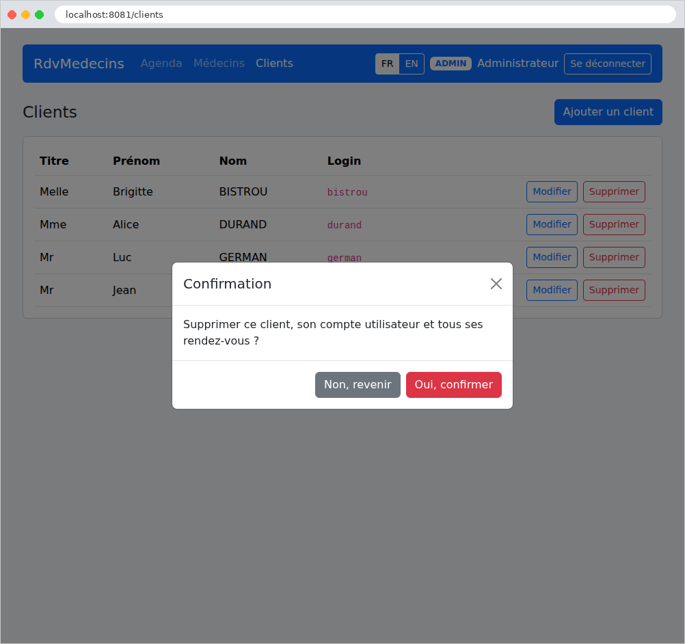The width and height of the screenshot is (685, 644).
Task: Click the name BISTROU in the table
Action: click(243, 192)
